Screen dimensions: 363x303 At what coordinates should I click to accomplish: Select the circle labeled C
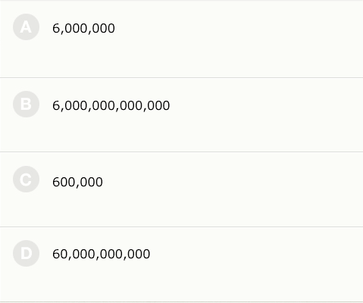tap(26, 180)
